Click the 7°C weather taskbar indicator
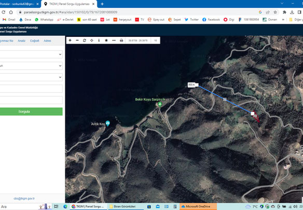Viewport: 303px width, 210px height. pyautogui.click(x=252, y=206)
